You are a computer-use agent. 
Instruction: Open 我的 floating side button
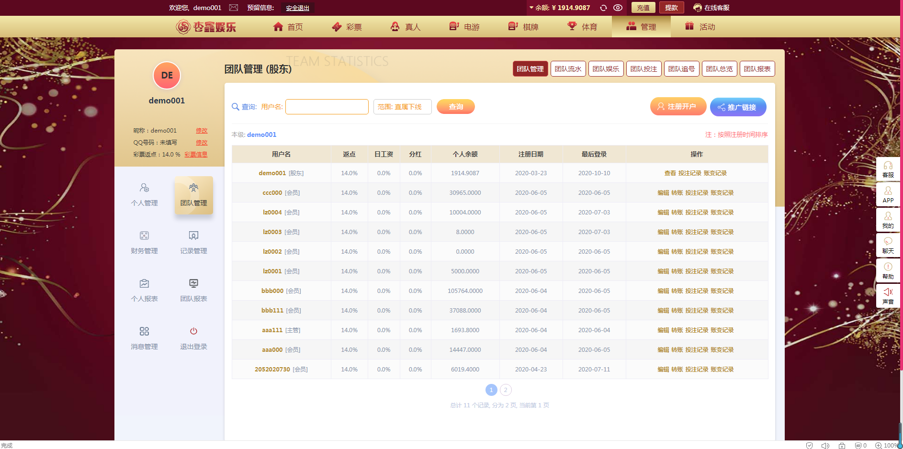(x=888, y=220)
